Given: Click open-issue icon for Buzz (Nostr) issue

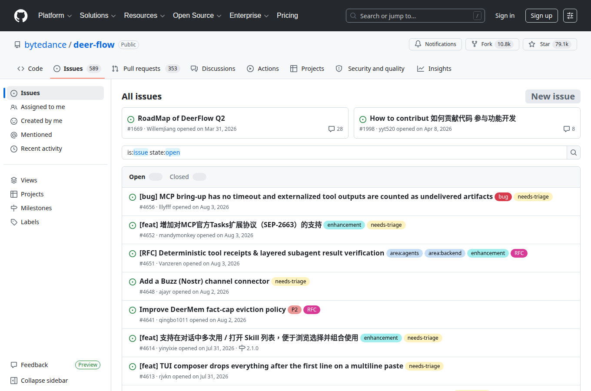Looking at the screenshot, I should point(133,282).
